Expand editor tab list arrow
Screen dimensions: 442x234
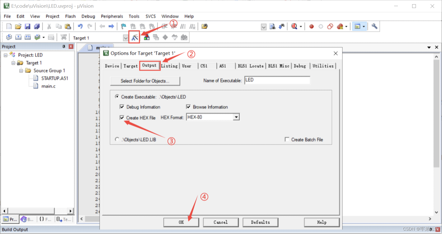coord(429,47)
